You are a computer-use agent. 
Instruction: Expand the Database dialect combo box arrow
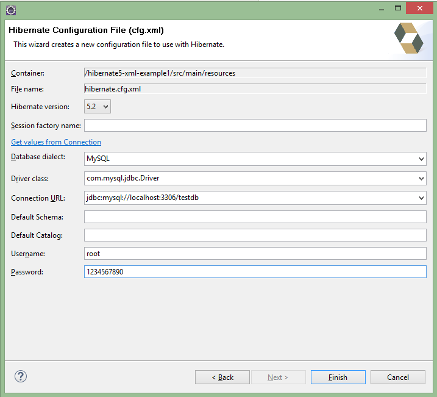click(x=421, y=159)
